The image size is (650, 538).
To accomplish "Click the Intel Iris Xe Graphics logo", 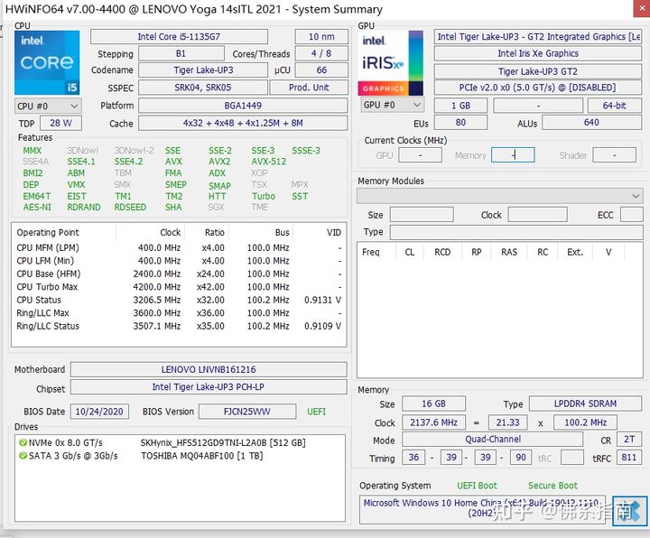I will (391, 61).
